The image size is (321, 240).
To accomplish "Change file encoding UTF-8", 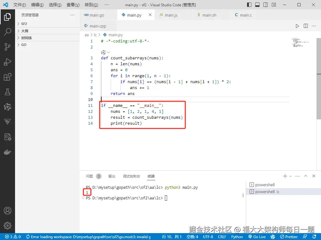I will coord(208,237).
